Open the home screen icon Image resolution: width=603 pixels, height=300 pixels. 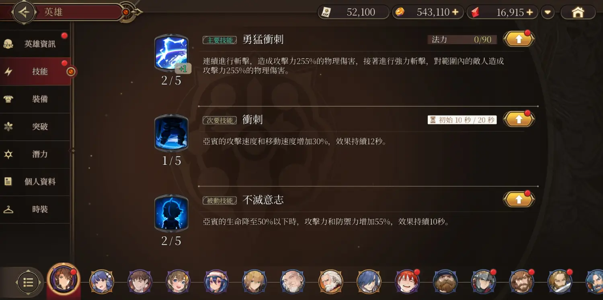[578, 12]
